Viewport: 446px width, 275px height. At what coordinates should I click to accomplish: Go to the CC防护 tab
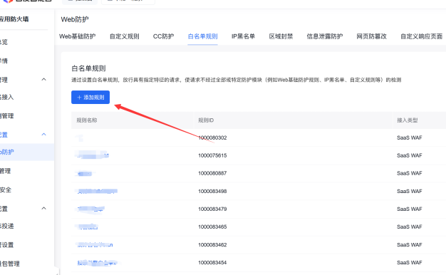point(163,36)
